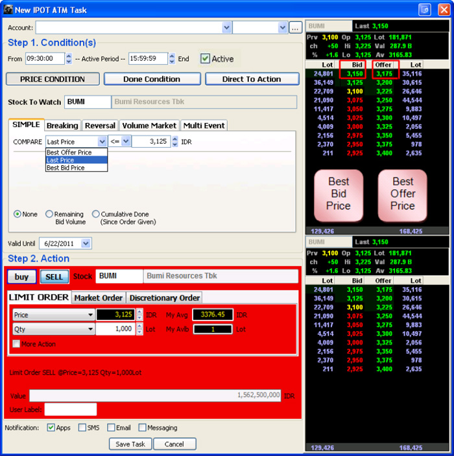Switch to the SIMPLE tab
This screenshot has height=456, width=454.
tap(26, 124)
